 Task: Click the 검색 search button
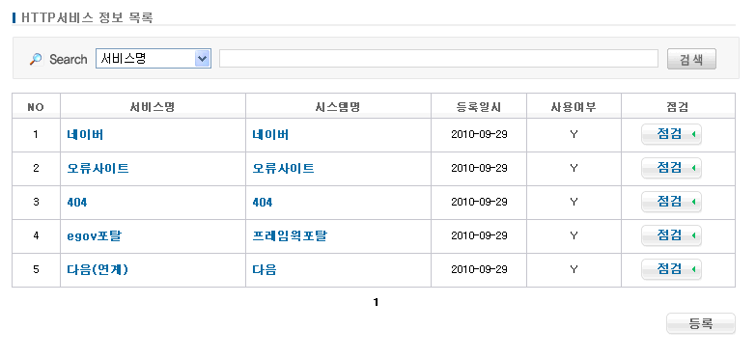(691, 59)
